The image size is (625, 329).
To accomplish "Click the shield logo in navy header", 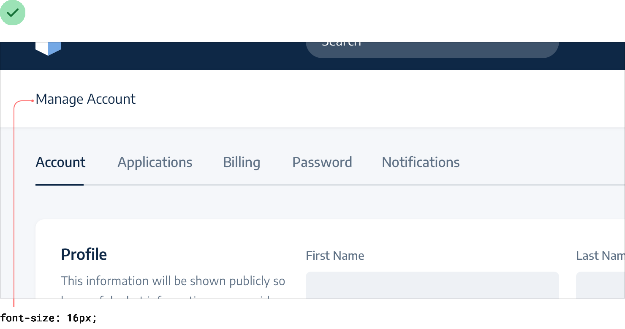I will (x=48, y=48).
